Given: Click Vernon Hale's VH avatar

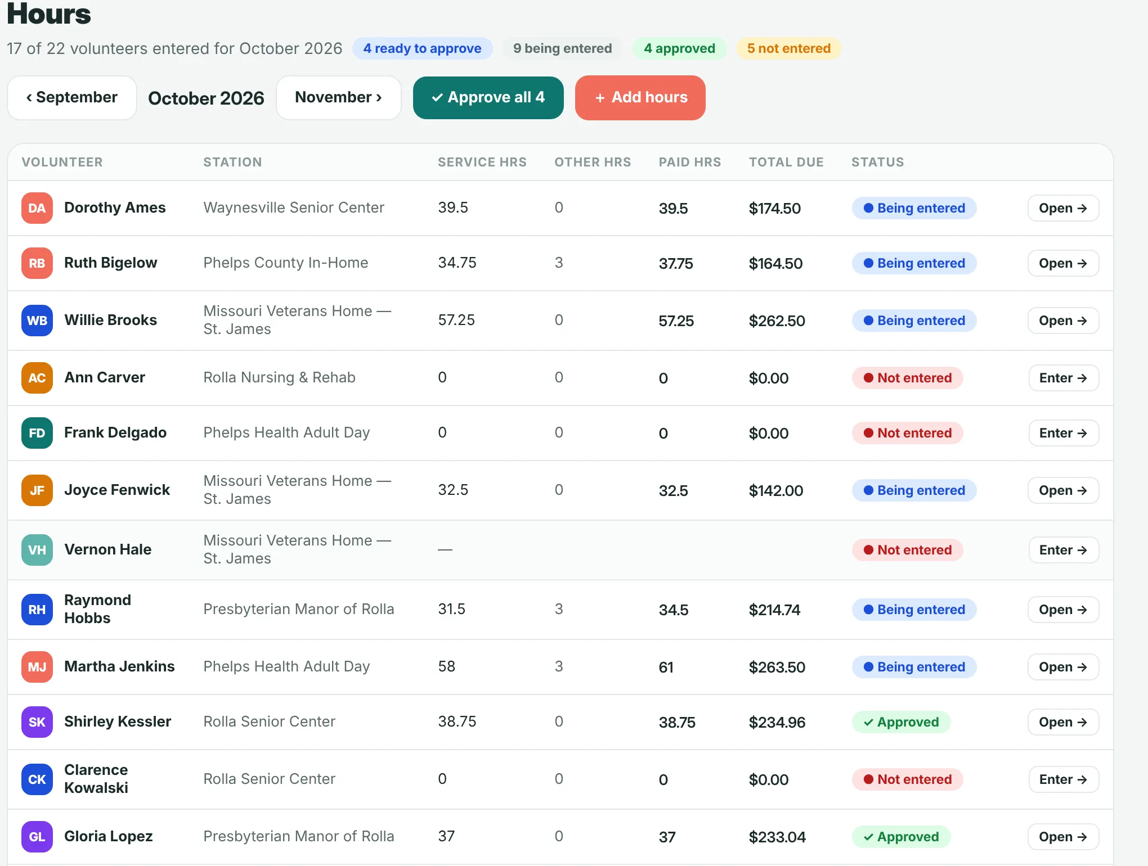Looking at the screenshot, I should 37,550.
